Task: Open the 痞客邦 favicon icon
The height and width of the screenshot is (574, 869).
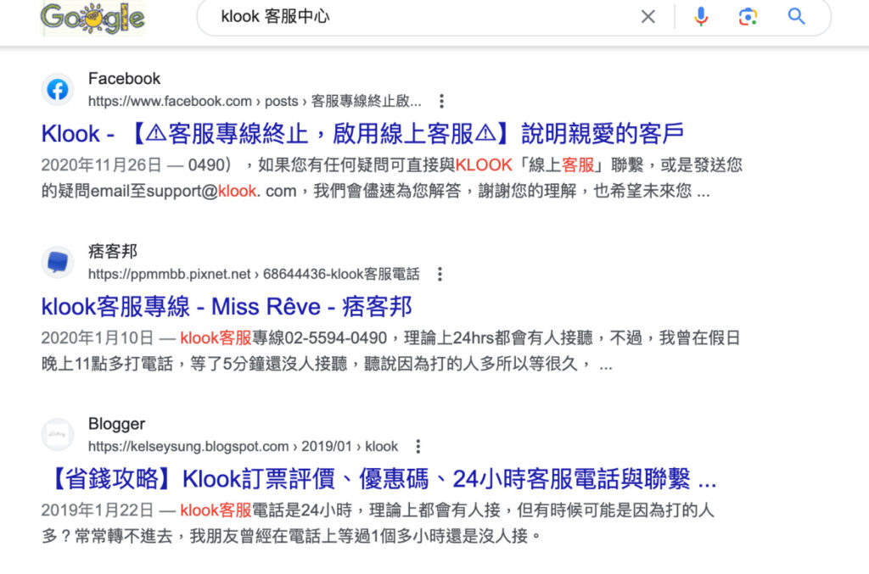Action: click(x=58, y=262)
